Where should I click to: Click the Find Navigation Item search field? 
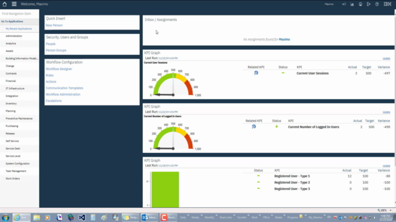pyautogui.click(x=19, y=14)
